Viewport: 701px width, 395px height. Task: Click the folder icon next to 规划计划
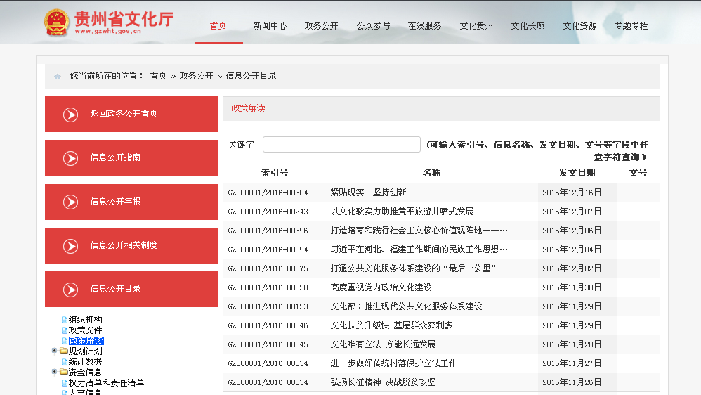64,351
